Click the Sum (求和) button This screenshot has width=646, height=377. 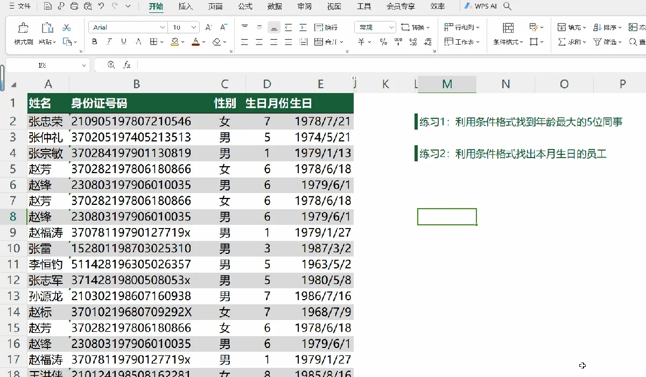(572, 41)
